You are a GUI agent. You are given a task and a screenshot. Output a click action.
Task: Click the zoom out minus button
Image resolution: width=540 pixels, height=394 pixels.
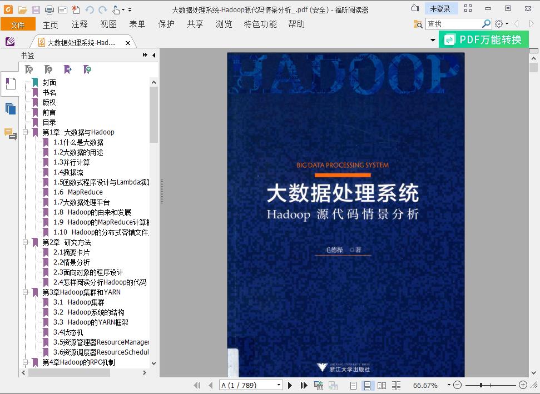457,385
